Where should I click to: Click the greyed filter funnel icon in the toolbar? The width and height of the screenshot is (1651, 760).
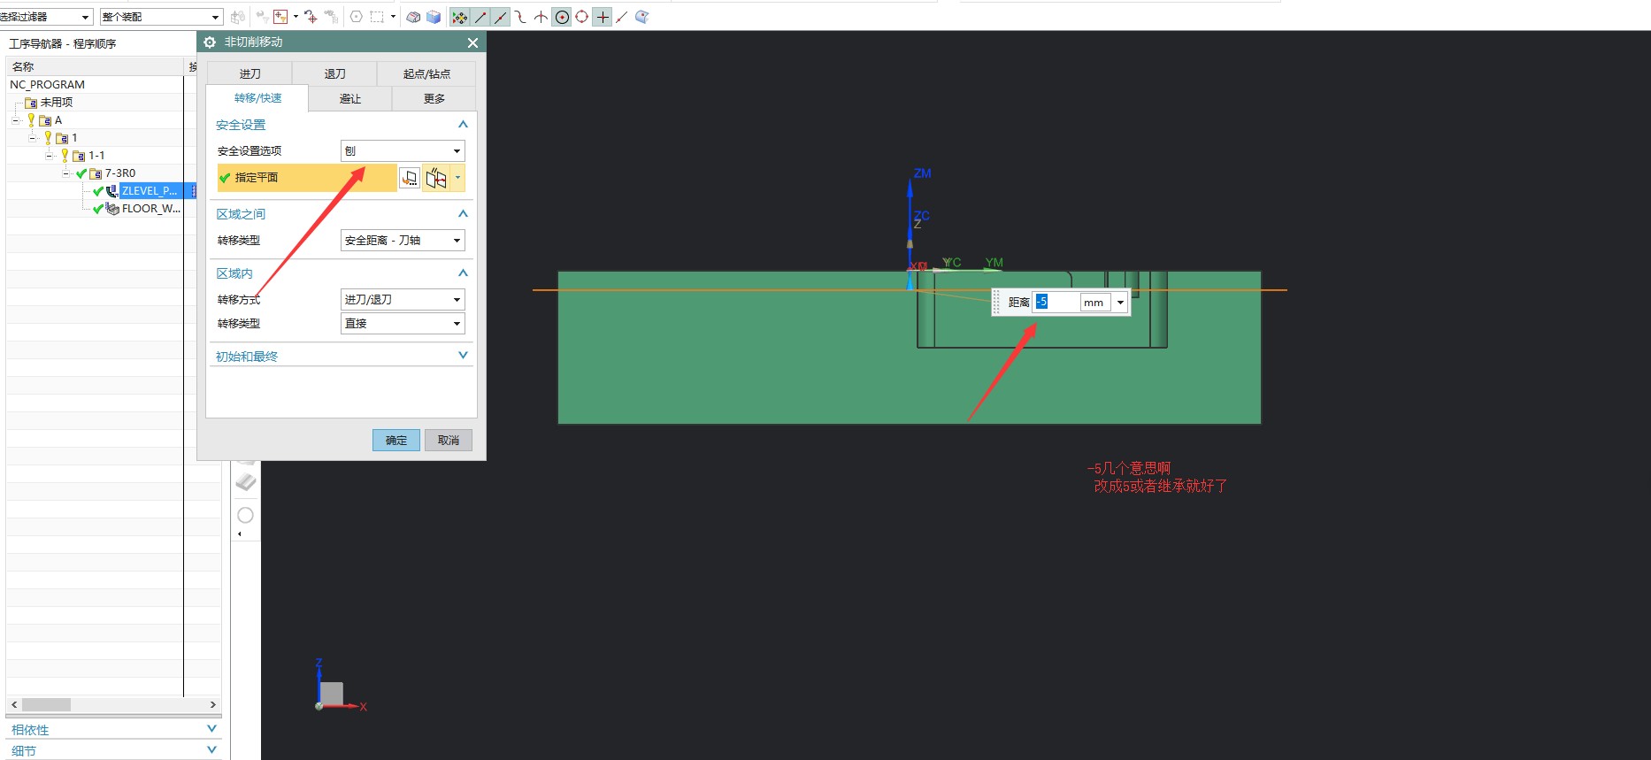(x=262, y=17)
